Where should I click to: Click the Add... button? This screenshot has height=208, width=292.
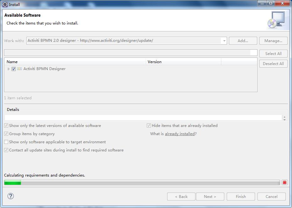point(243,41)
